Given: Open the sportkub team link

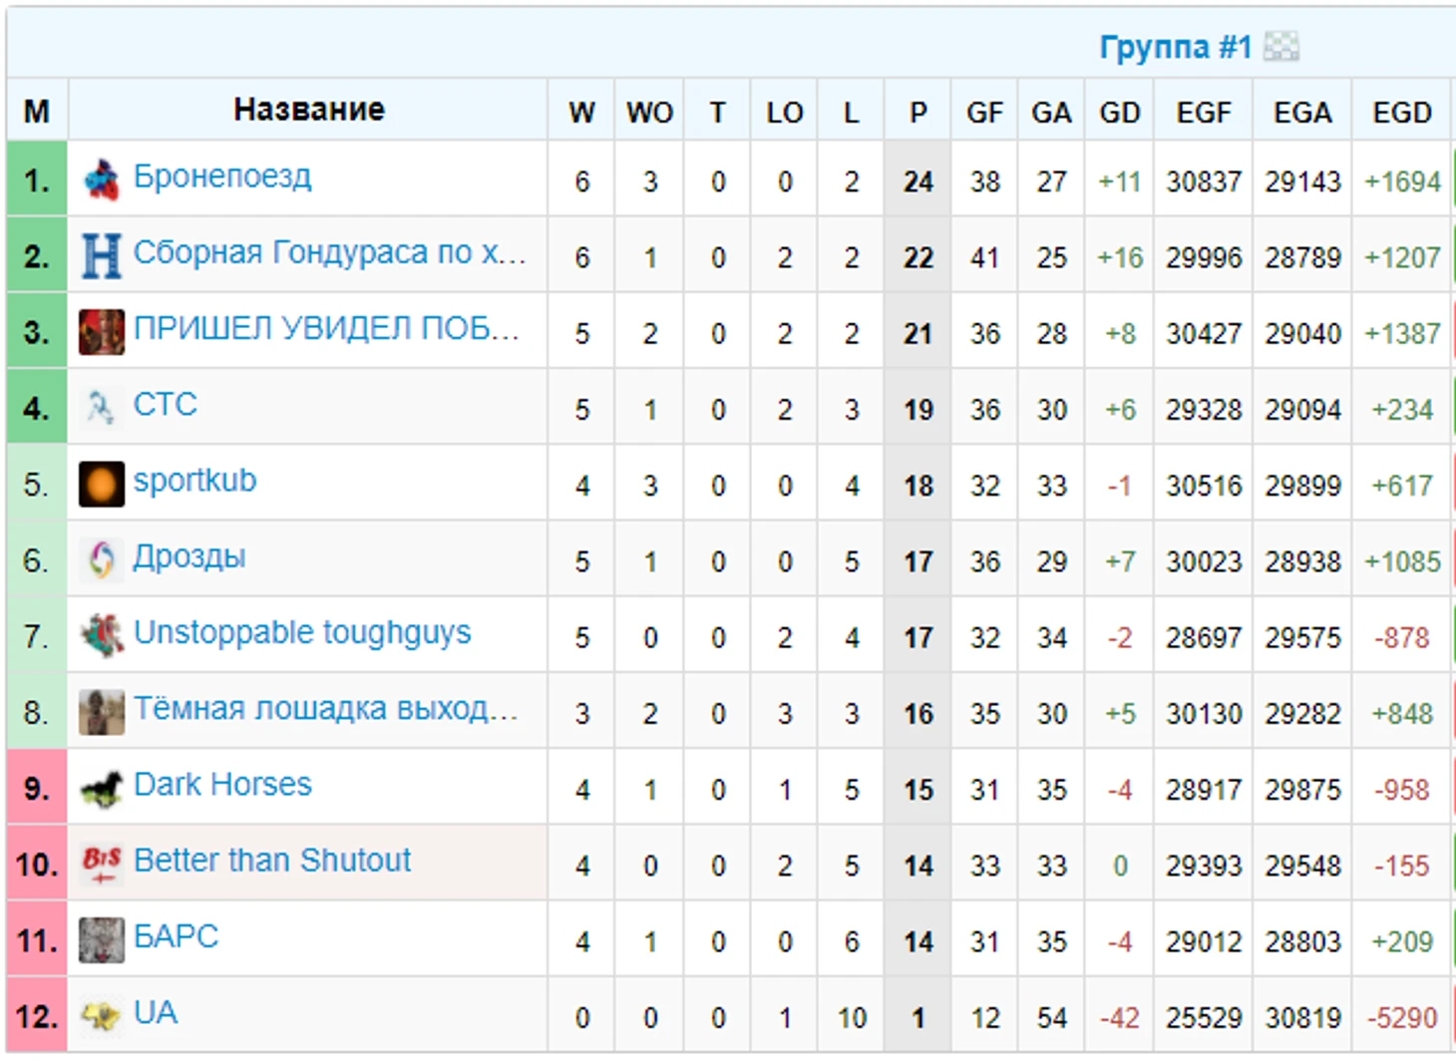Looking at the screenshot, I should [x=194, y=481].
